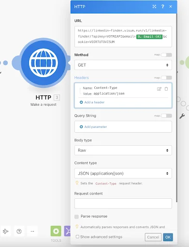Open the Body type Raw dropdown
This screenshot has height=247, width=189.
coord(123,150)
